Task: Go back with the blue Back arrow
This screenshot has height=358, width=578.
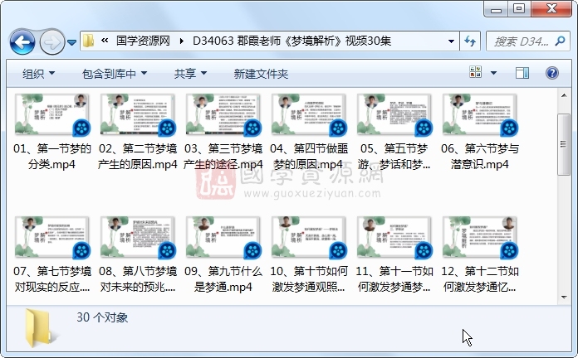Action: (22, 42)
